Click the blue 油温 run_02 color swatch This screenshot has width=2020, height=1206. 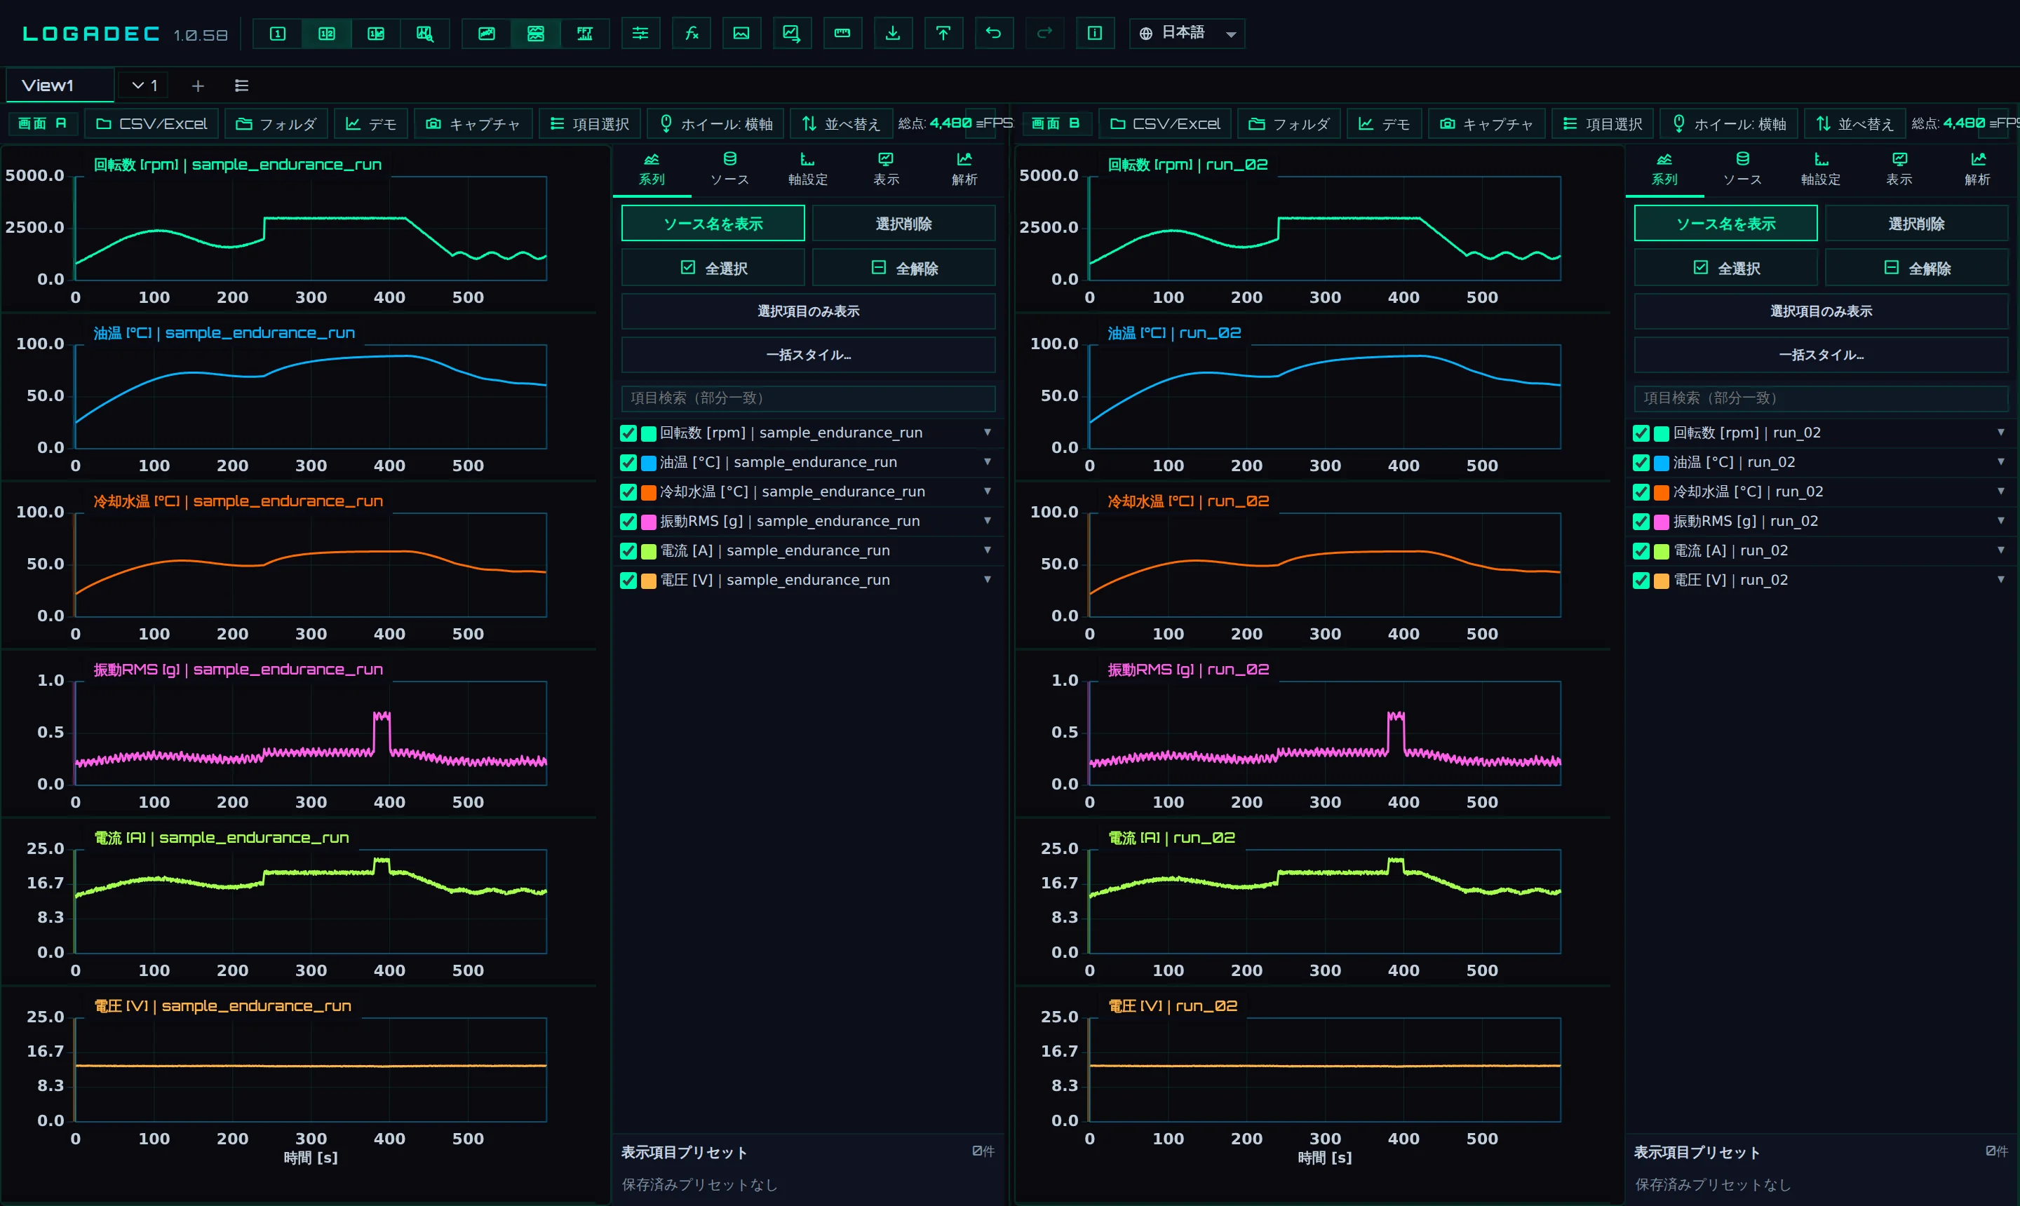click(1662, 463)
